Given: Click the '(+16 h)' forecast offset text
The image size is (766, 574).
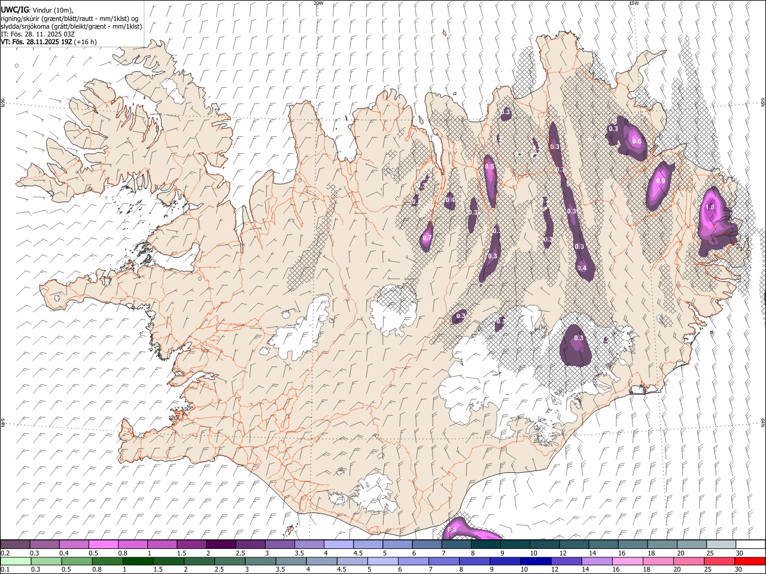Looking at the screenshot, I should (86, 42).
